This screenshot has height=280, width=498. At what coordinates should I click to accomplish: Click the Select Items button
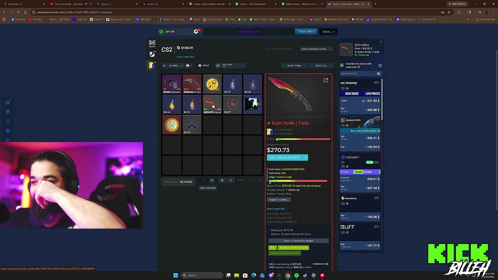(x=294, y=65)
